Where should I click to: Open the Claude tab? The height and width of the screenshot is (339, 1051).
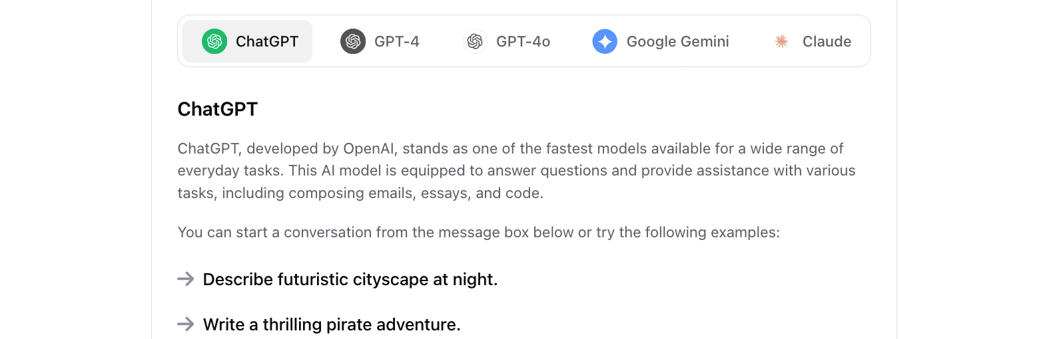click(813, 41)
